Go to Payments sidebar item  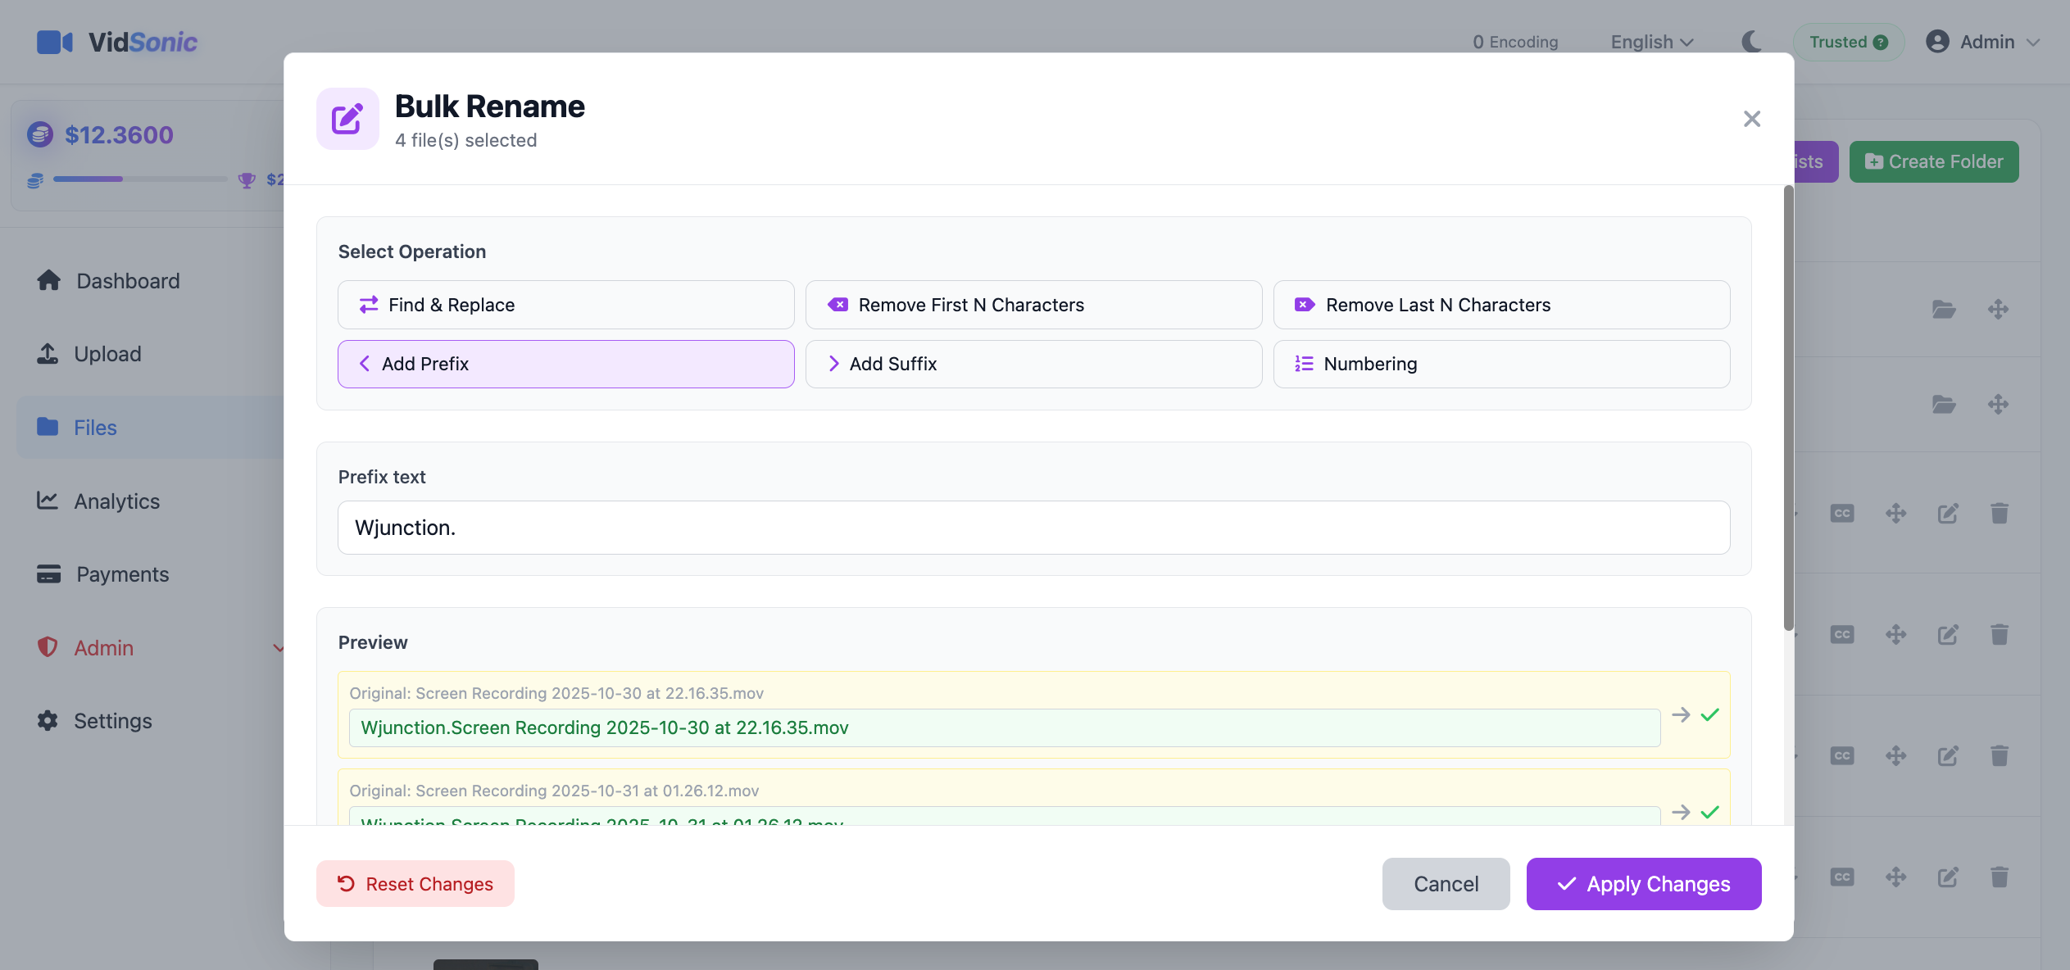[x=122, y=574]
